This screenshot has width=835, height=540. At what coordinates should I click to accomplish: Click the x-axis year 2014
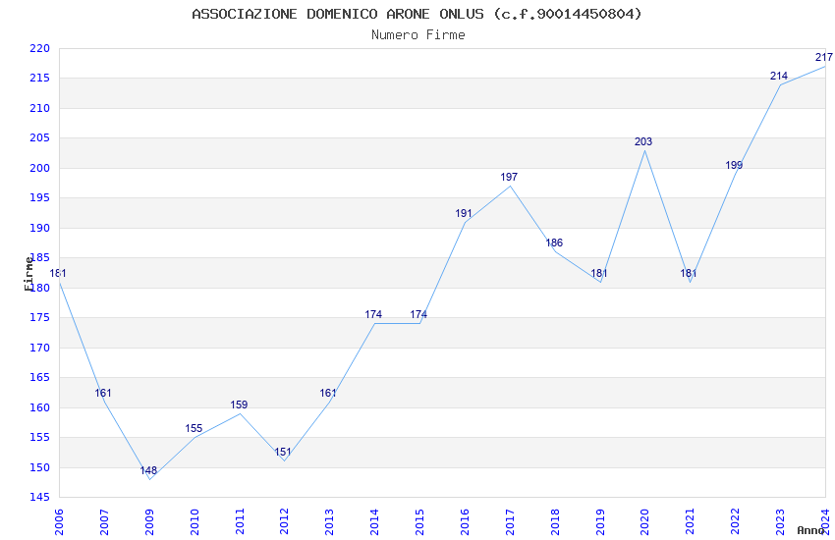coord(375,522)
